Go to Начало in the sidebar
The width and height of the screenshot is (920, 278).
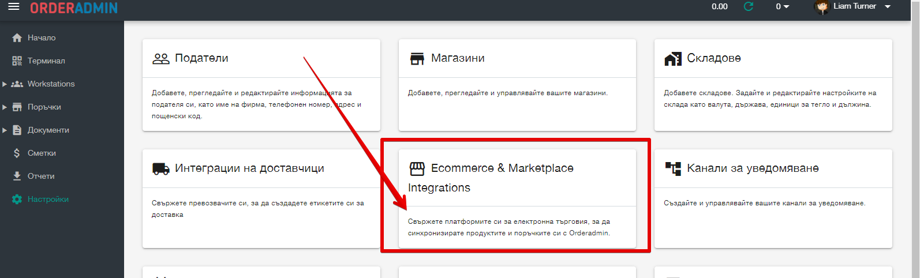42,37
